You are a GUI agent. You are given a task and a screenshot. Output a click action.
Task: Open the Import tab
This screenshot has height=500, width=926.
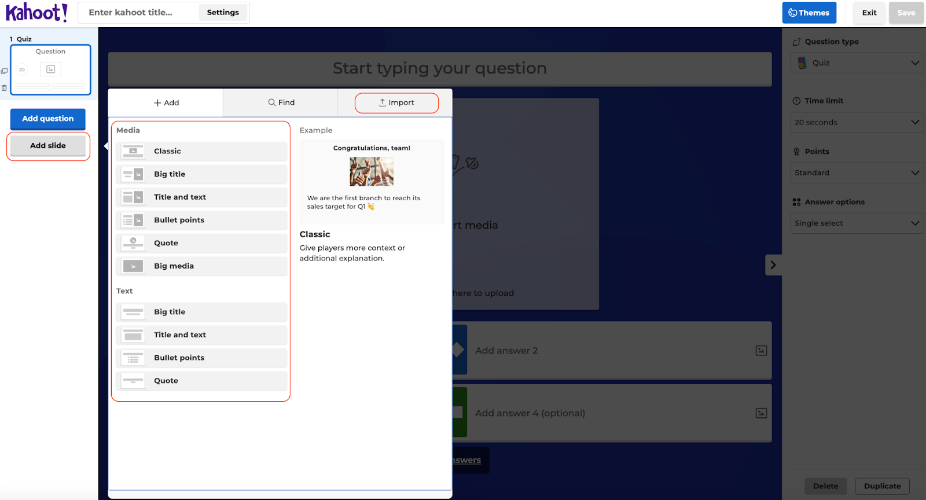pyautogui.click(x=396, y=102)
